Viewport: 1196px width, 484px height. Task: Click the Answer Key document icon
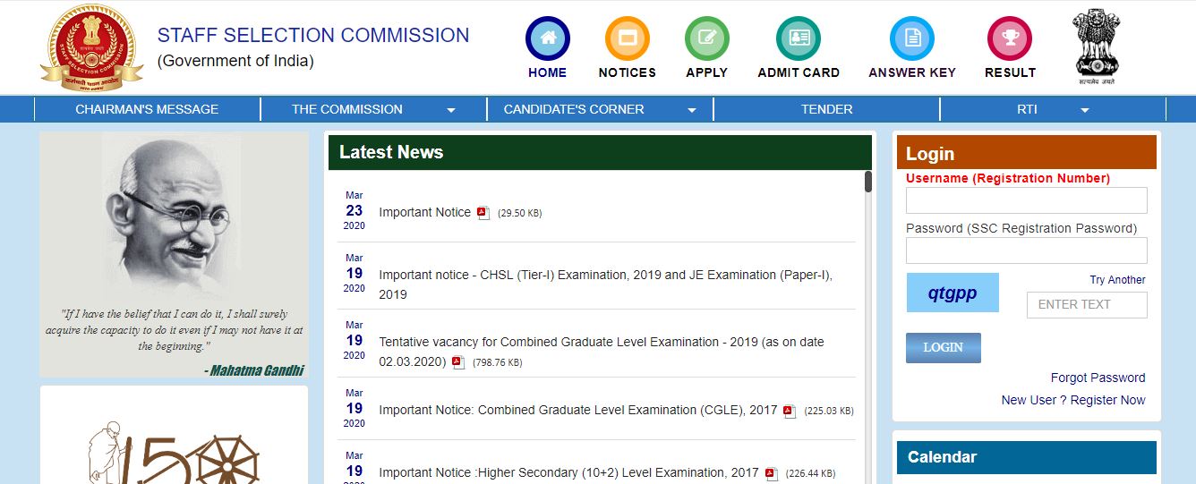[911, 38]
